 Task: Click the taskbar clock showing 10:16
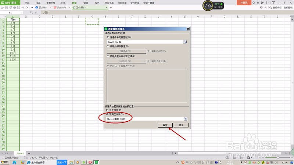click(284, 162)
